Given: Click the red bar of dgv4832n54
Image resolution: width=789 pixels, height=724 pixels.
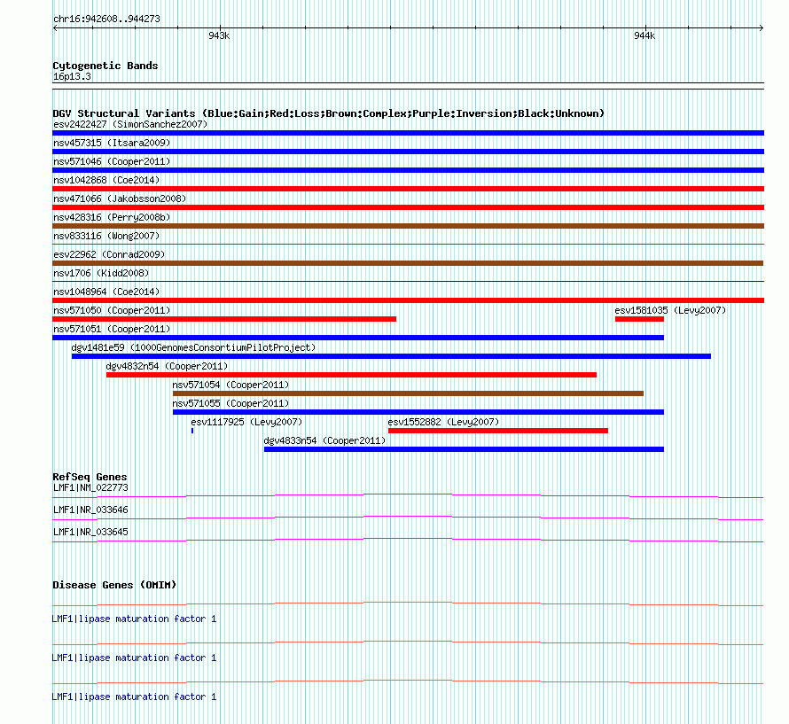Looking at the screenshot, I should (x=352, y=375).
